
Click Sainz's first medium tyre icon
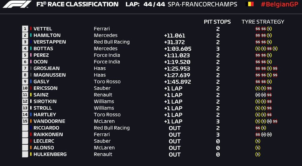[258, 95]
